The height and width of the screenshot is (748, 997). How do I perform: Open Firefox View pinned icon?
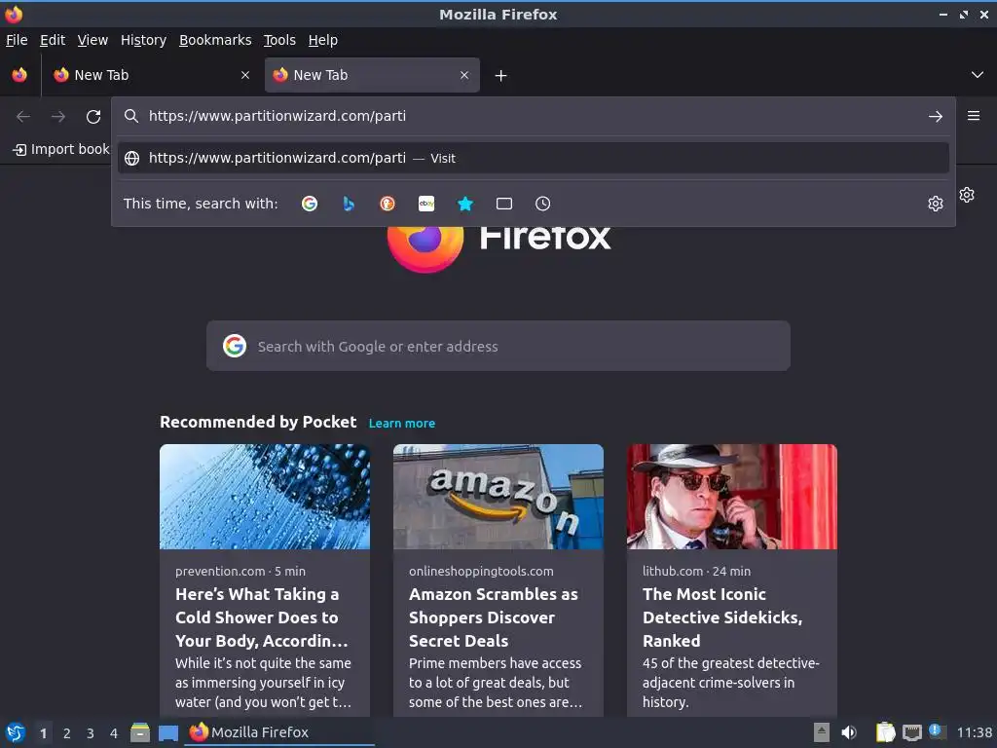(x=19, y=75)
